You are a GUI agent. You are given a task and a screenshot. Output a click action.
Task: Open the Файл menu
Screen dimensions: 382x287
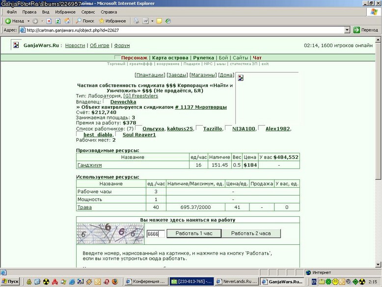coord(11,12)
